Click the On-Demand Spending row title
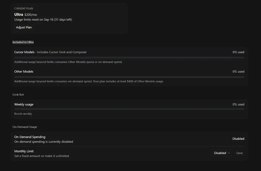Viewport: 261px width, 171px height. [30, 137]
